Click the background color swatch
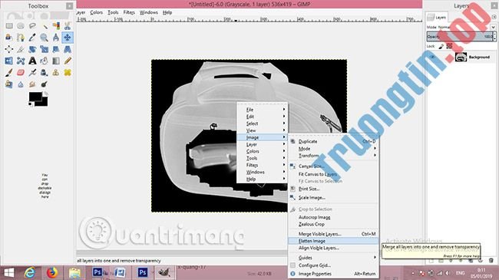The width and height of the screenshot is (499, 280). click(x=45, y=103)
